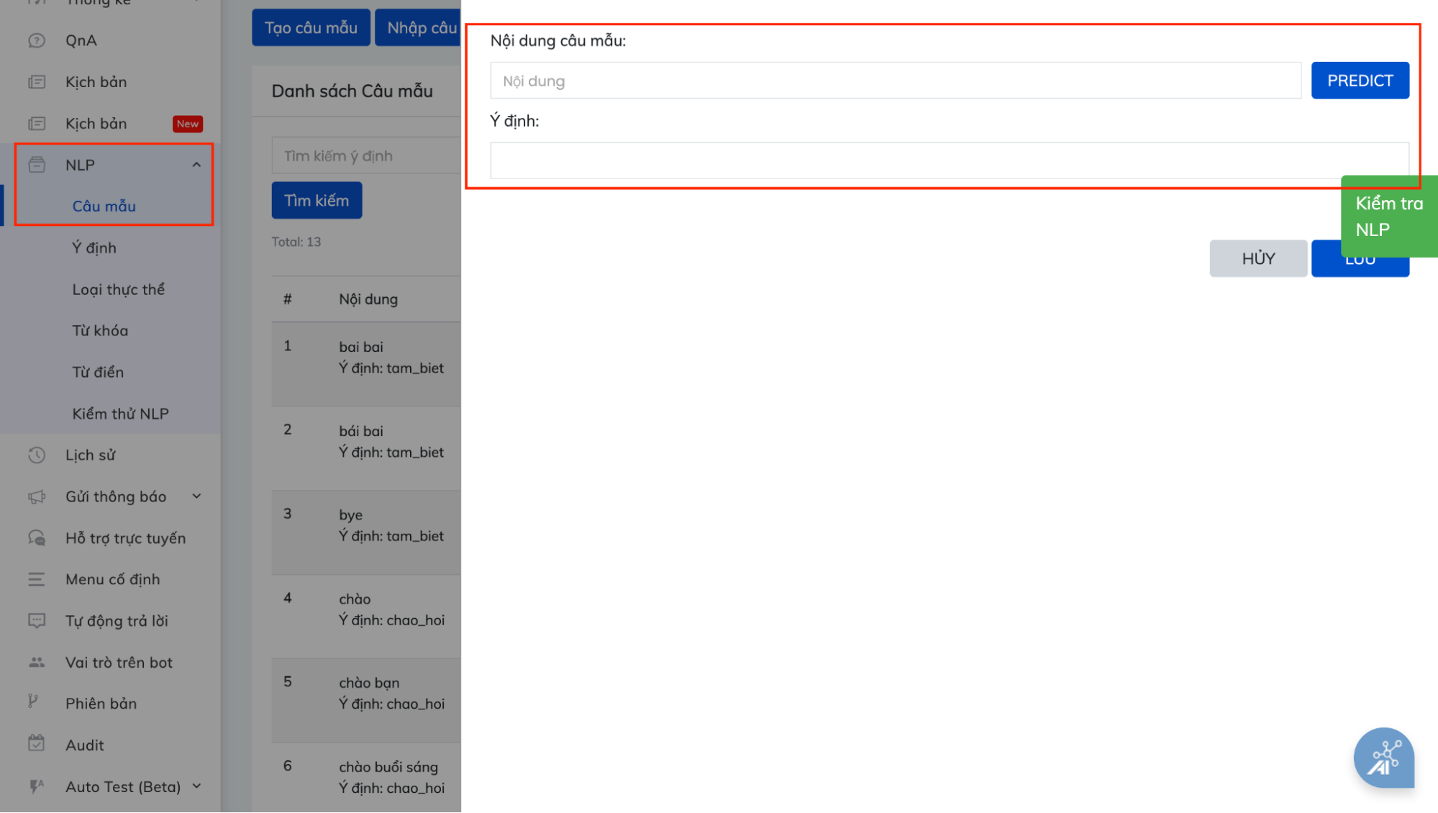The width and height of the screenshot is (1438, 813).
Task: Click the QnA question mark icon
Action: coord(37,41)
